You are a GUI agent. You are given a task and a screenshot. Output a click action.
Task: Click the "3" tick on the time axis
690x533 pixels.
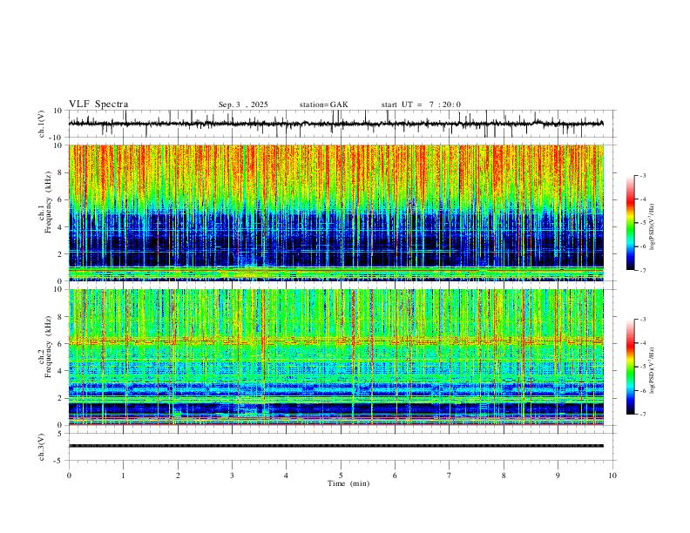232,476
